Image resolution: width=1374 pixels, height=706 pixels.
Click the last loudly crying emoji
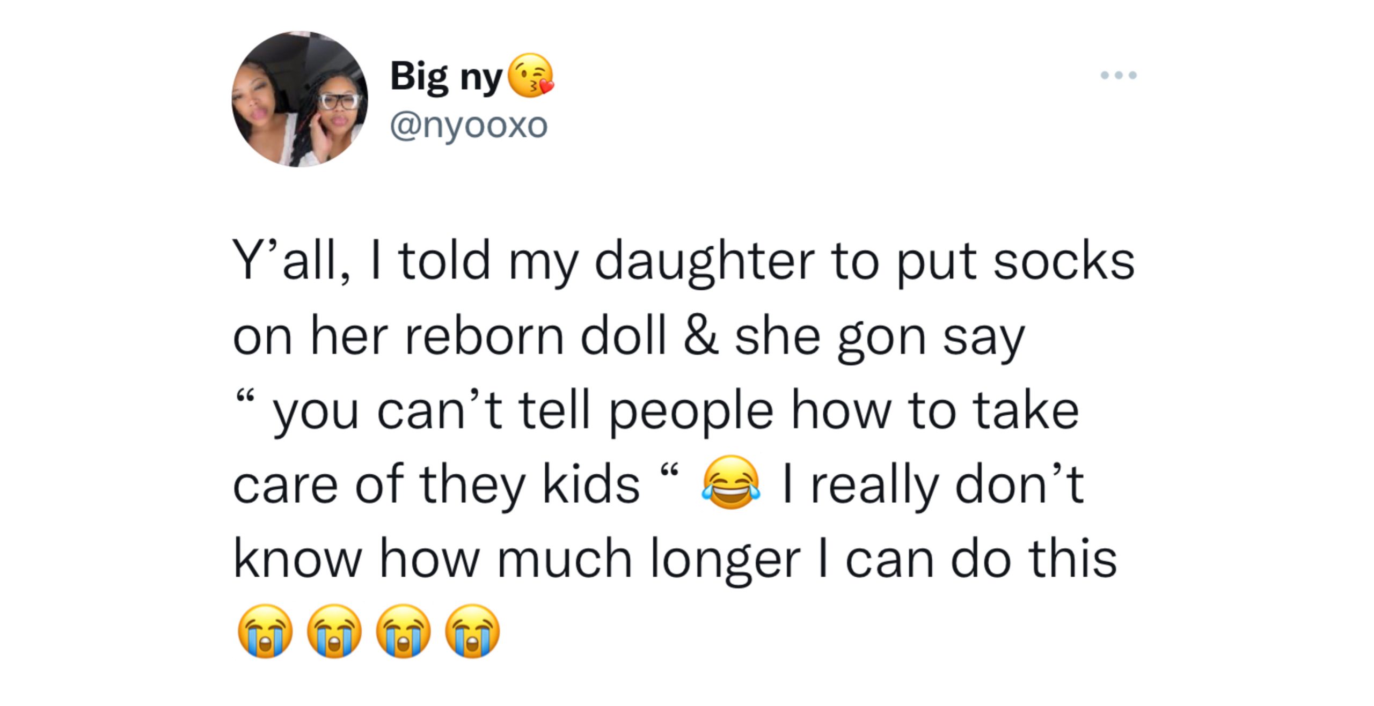[x=473, y=631]
